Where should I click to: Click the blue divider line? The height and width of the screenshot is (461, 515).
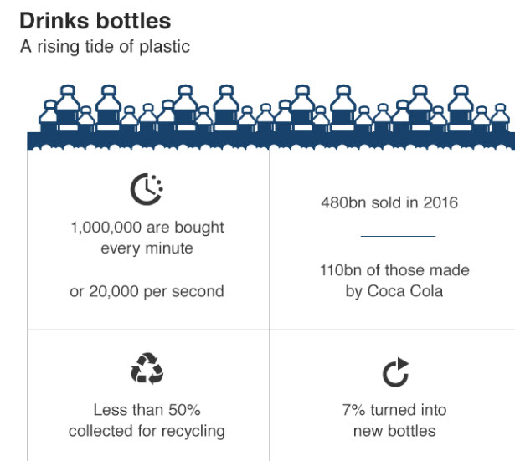click(x=398, y=236)
